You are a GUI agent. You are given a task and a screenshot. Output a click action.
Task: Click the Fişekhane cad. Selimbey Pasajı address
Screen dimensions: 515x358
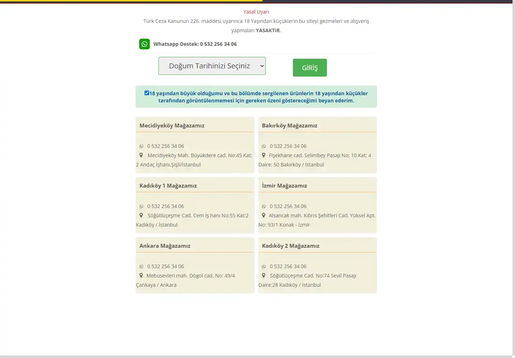point(315,160)
